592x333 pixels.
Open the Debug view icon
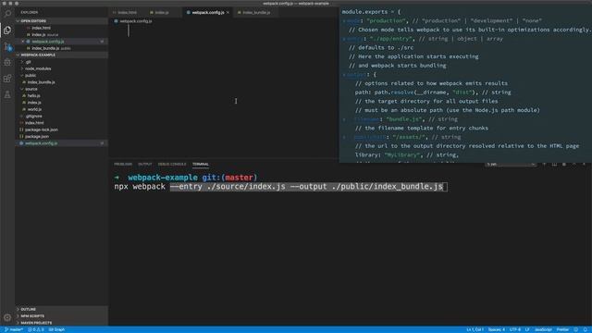[7, 62]
